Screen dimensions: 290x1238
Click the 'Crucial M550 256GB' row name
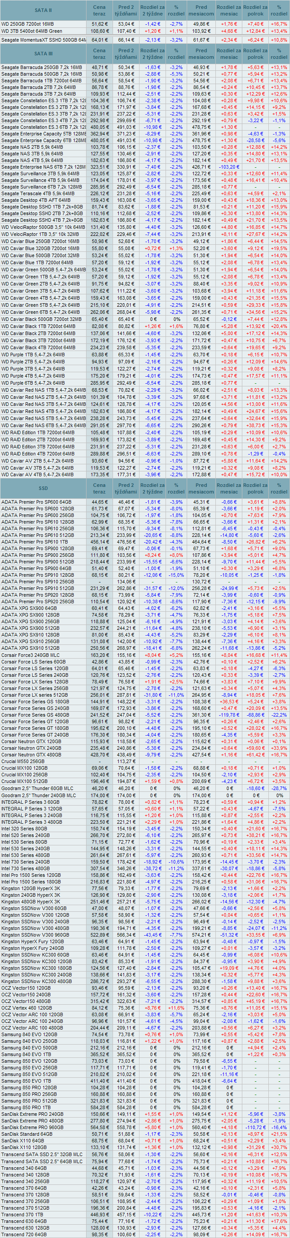[x=23, y=761]
